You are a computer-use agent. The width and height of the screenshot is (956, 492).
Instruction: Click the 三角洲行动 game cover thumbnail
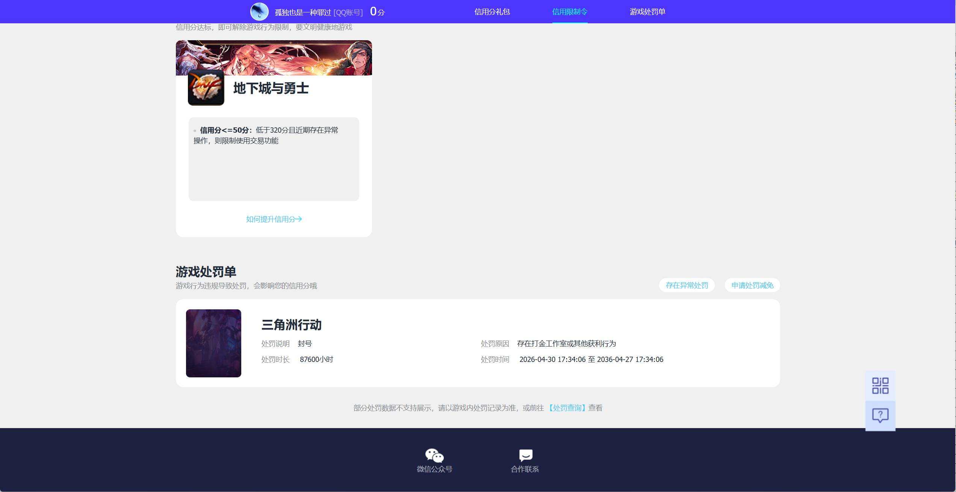click(x=213, y=343)
